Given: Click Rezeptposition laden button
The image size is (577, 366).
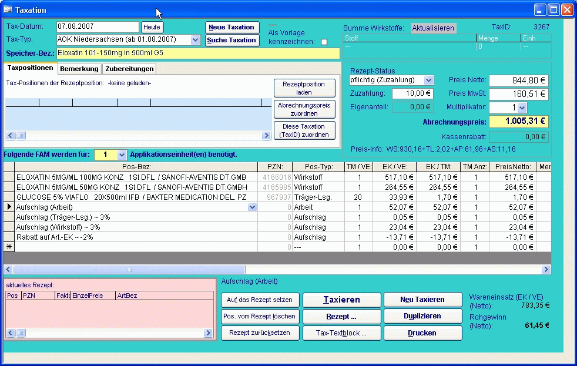Looking at the screenshot, I should (x=304, y=88).
